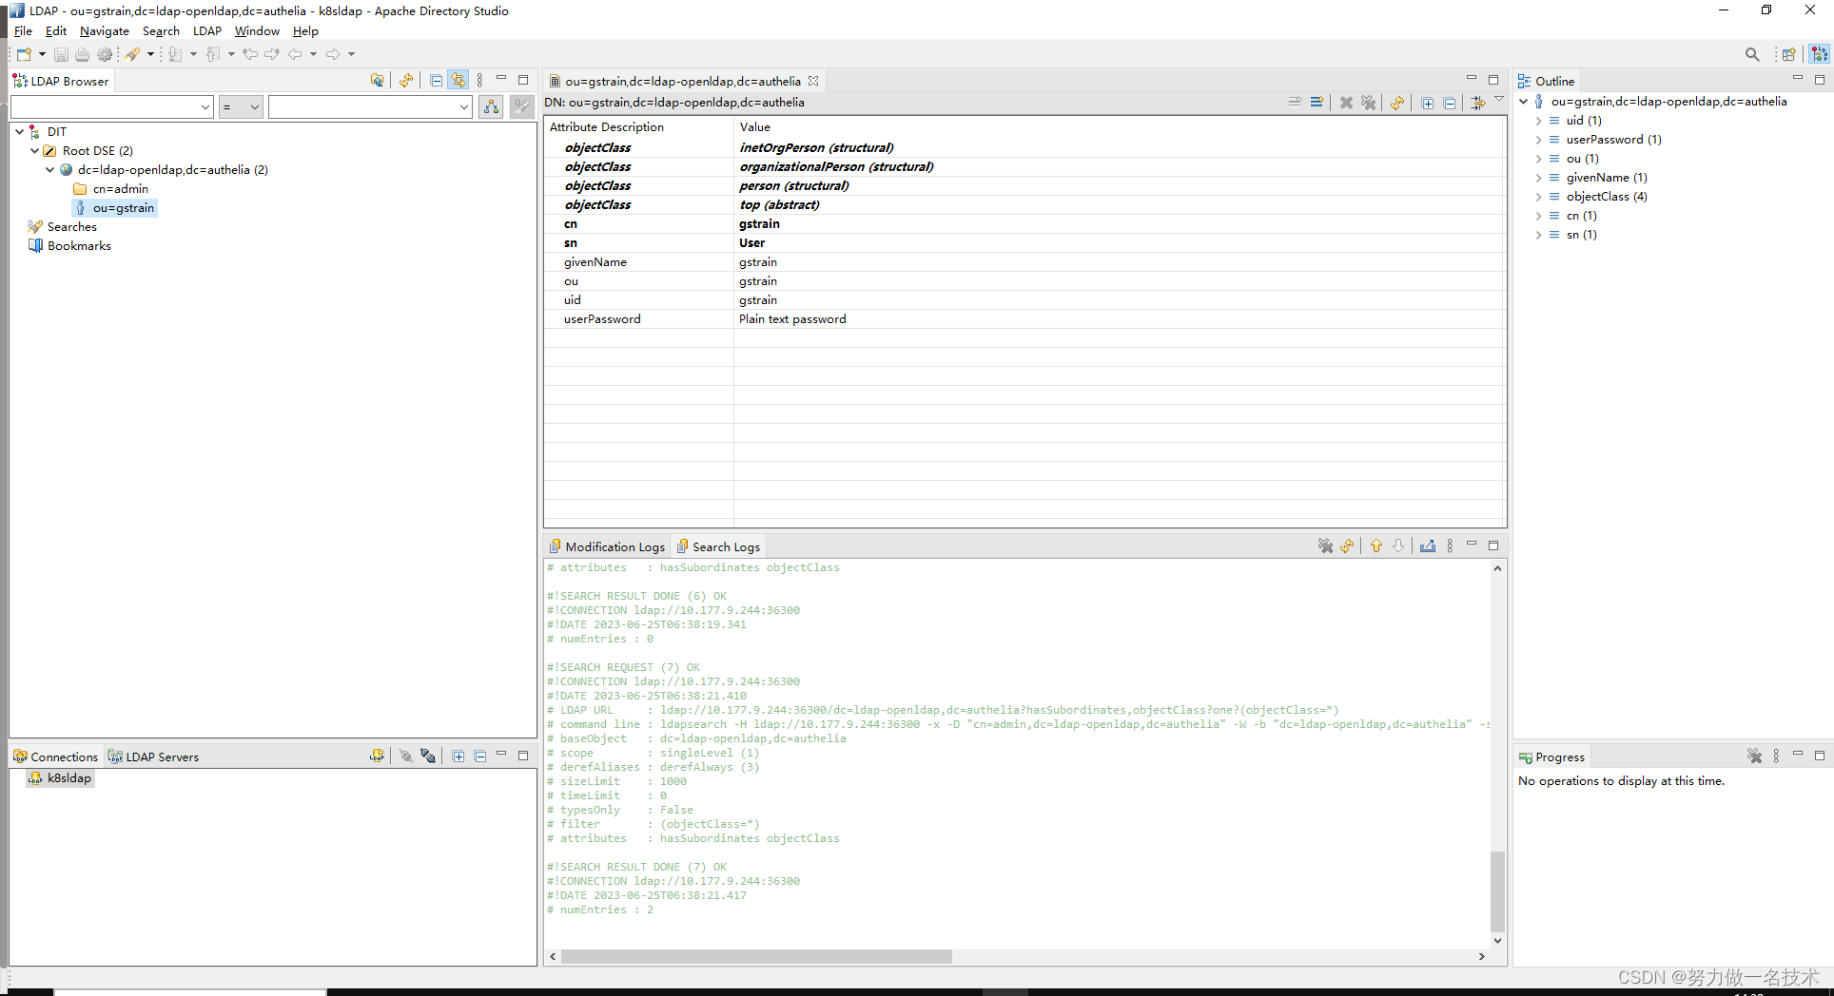Select the Bookmarks tree item
Screen dimensions: 1834x996
(x=79, y=245)
